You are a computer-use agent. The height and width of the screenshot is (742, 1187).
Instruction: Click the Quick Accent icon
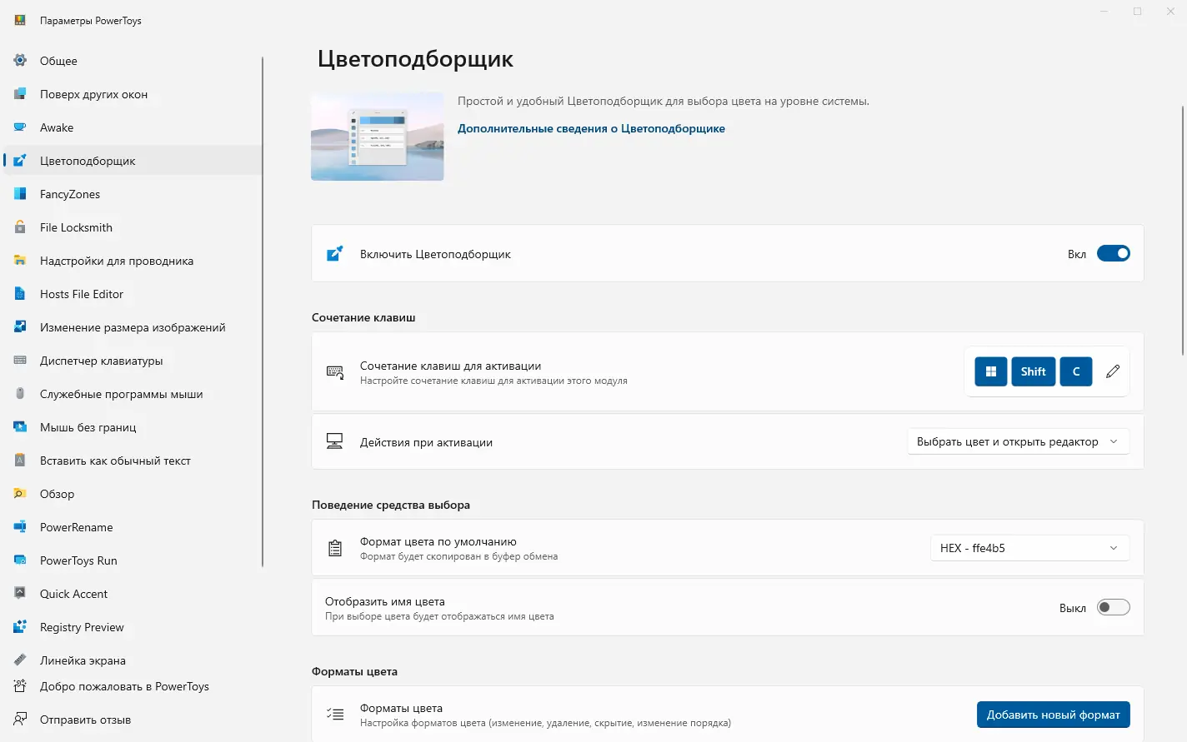pyautogui.click(x=20, y=594)
